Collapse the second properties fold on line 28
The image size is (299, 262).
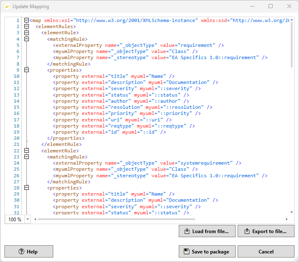(x=27, y=188)
